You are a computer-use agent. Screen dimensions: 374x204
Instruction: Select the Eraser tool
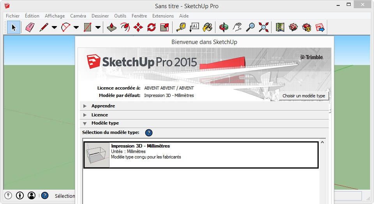point(30,27)
